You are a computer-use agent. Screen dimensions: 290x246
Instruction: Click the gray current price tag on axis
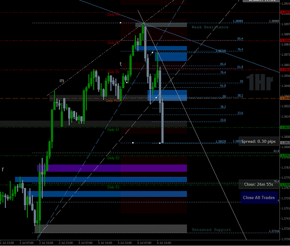tap(285, 143)
